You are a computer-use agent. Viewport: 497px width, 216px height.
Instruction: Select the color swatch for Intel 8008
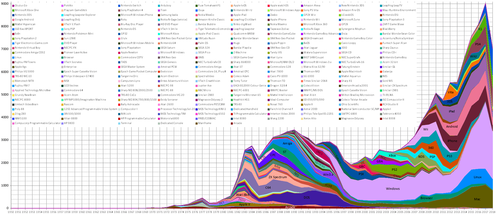(x=381, y=118)
